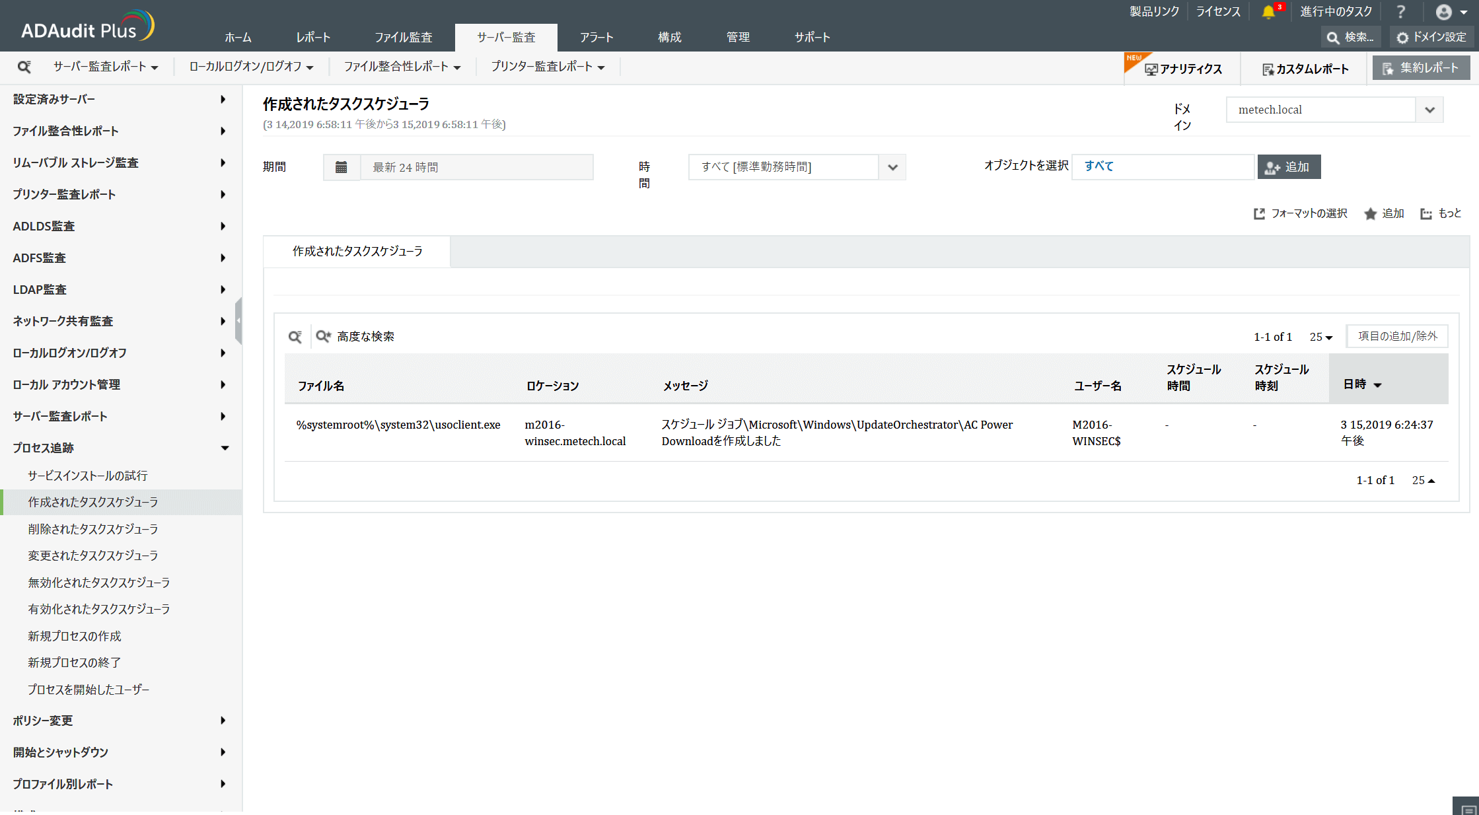The image size is (1479, 815).
Task: Open the 時間 business hours dropdown
Action: coord(892,167)
